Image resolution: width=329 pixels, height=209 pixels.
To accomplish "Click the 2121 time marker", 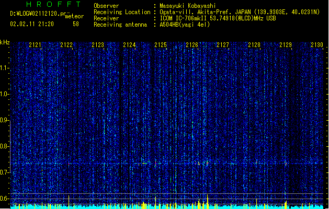I will pos(35,45).
